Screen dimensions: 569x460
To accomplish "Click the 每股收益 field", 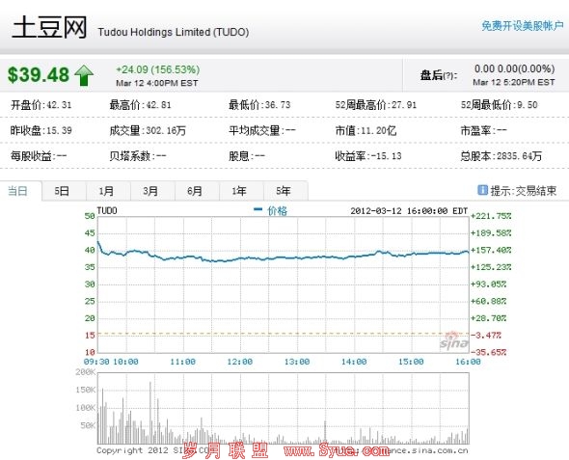I will (39, 156).
